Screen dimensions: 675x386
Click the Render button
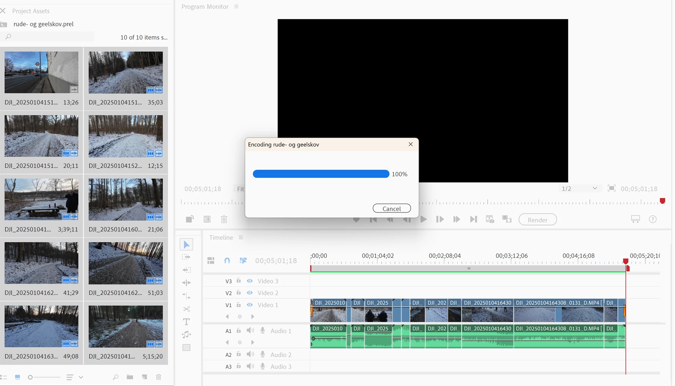click(x=537, y=220)
